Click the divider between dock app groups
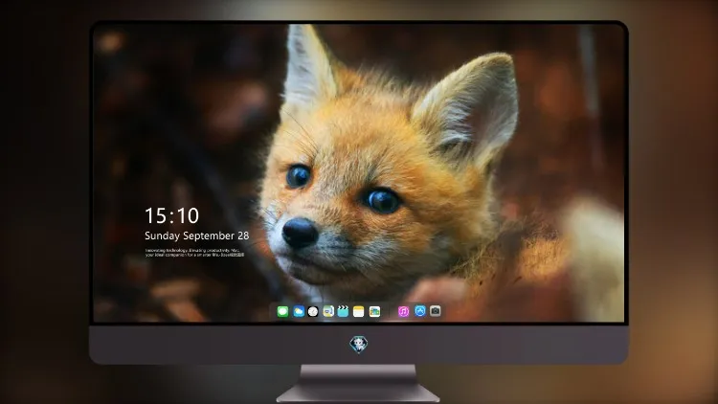Screen dimensions: 718x404 coord(390,311)
